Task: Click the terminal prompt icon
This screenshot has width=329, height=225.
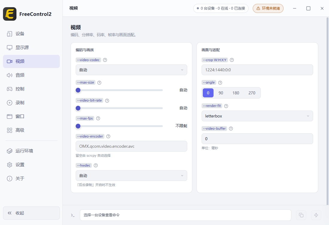Action: click(73, 215)
